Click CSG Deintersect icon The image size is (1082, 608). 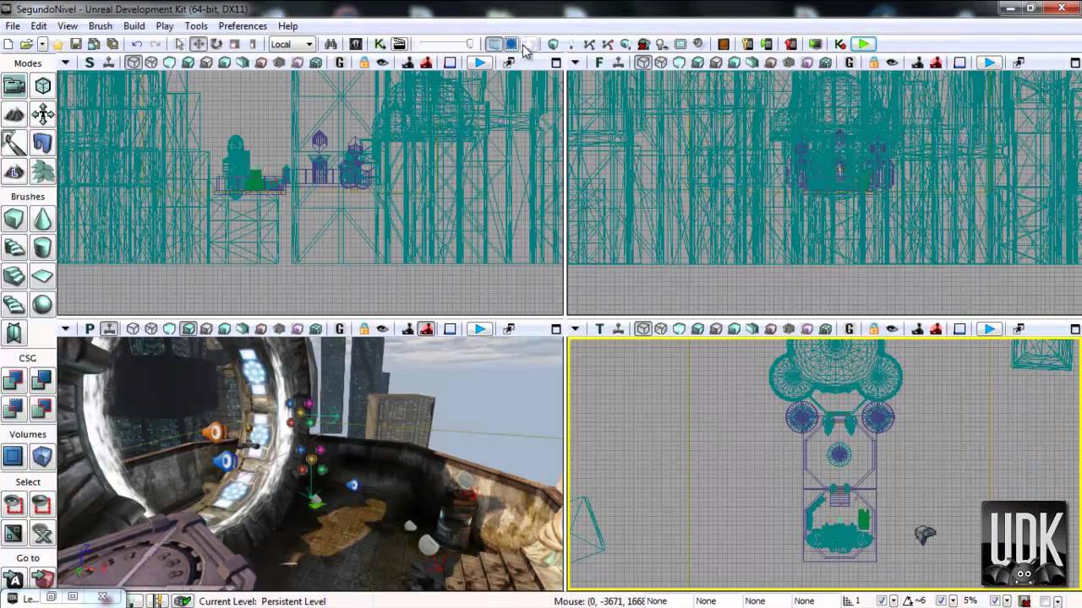click(x=42, y=410)
